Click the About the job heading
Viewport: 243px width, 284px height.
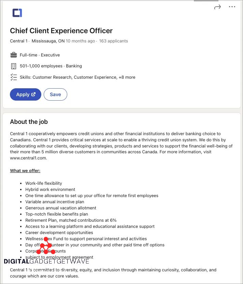pyautogui.click(x=29, y=122)
